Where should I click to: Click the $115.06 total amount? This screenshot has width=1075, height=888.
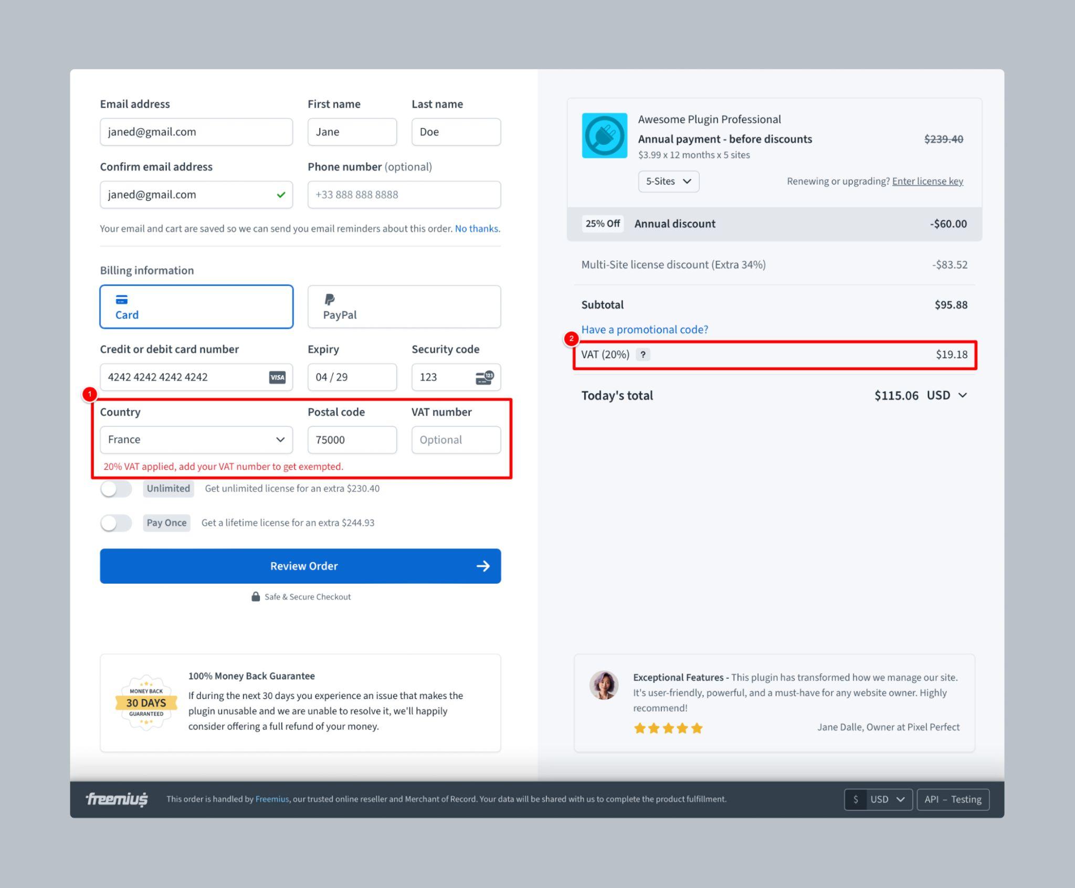(896, 395)
